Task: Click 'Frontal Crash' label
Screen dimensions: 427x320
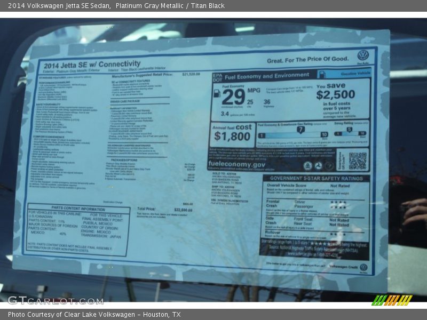Action: point(273,204)
